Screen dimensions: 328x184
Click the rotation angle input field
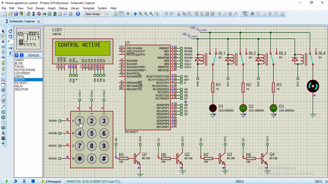click(10, 41)
